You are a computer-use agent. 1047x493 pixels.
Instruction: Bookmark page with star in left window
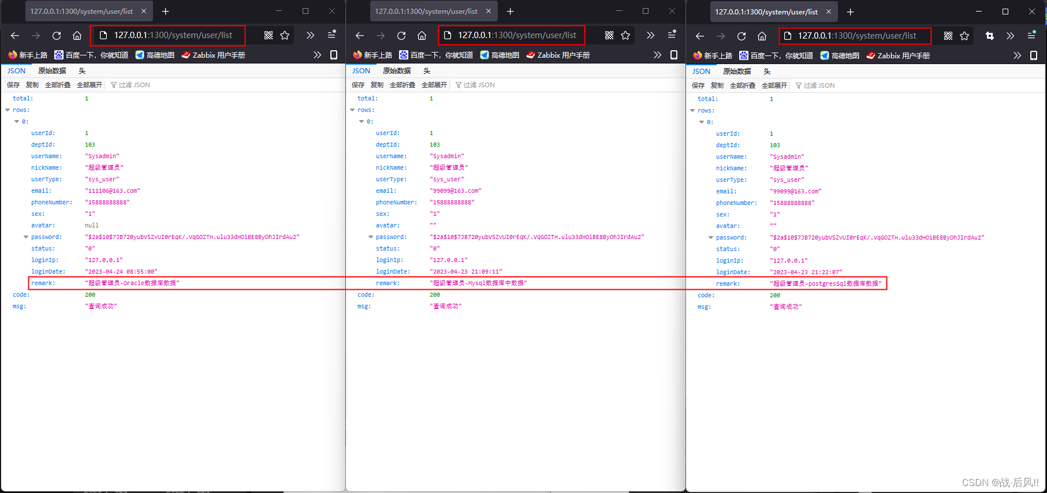click(285, 35)
